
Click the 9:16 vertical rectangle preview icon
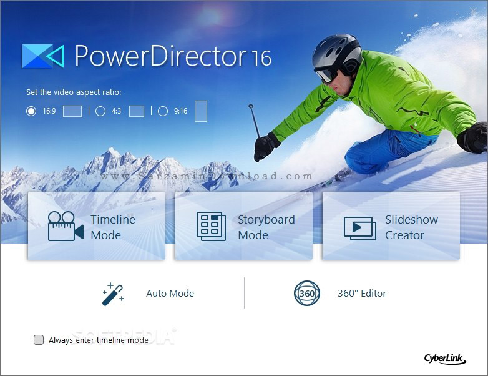pos(201,111)
